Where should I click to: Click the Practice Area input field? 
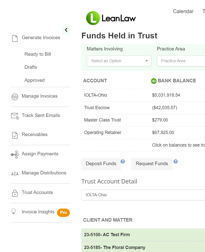(x=181, y=61)
